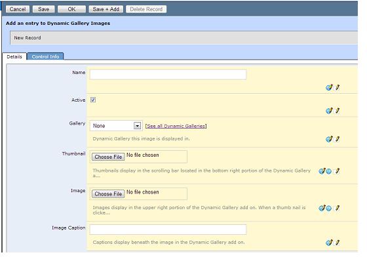Click the globe-pencil icon in the Image row

tap(322, 208)
